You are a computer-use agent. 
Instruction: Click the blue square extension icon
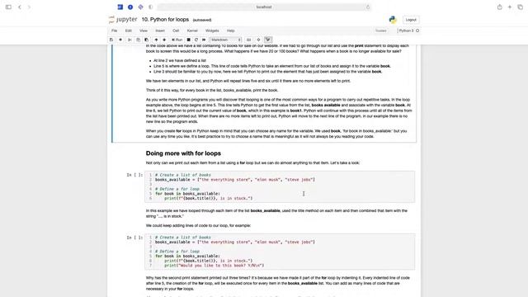coord(120,7)
